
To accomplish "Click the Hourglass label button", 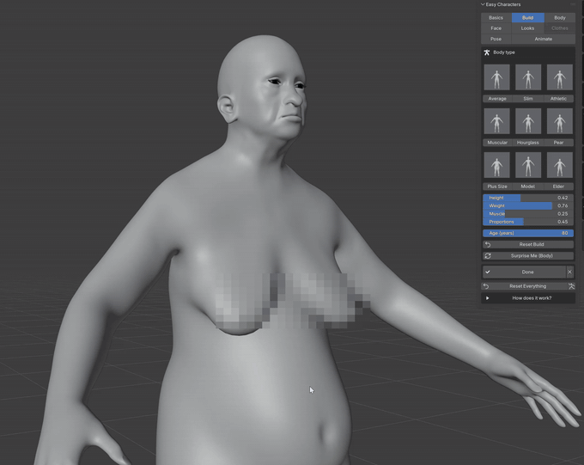I will [528, 143].
